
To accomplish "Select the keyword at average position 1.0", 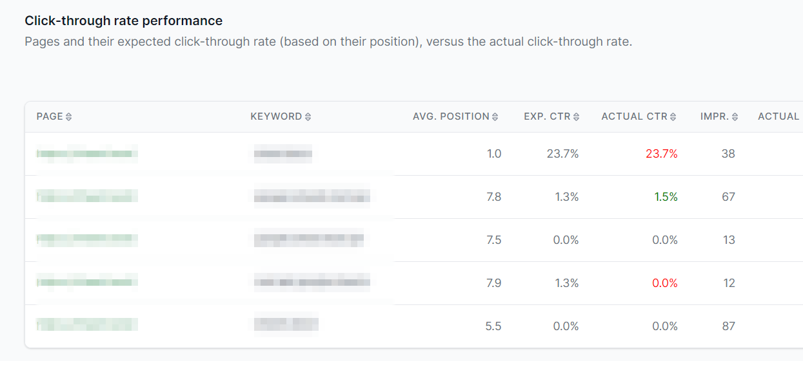I will (283, 154).
